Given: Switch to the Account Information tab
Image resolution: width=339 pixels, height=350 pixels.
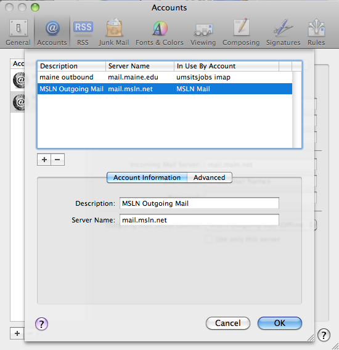Looking at the screenshot, I should 147,177.
